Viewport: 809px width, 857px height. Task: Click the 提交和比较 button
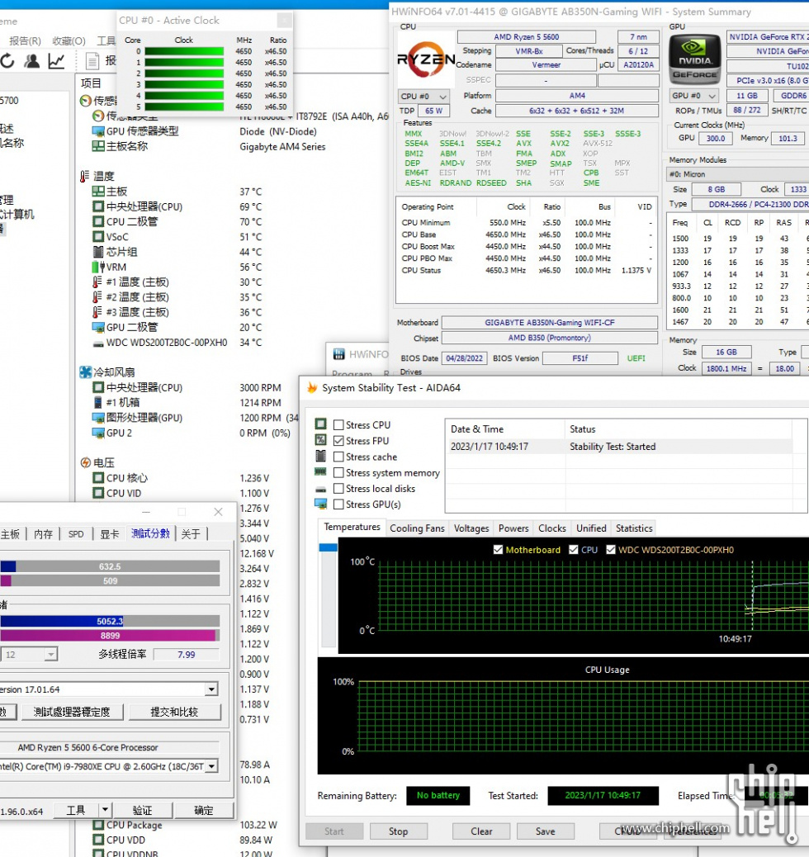174,712
